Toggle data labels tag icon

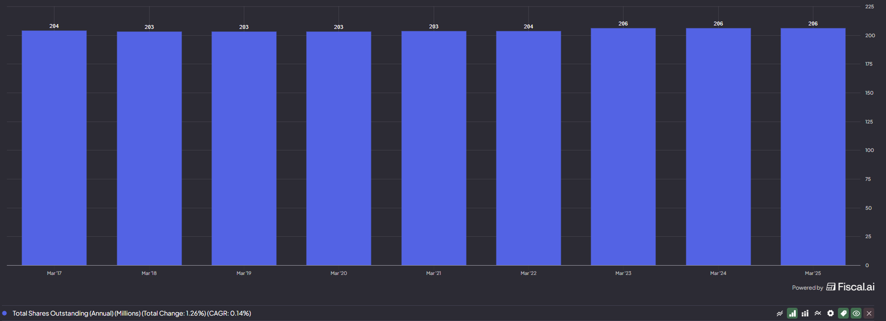pos(843,313)
